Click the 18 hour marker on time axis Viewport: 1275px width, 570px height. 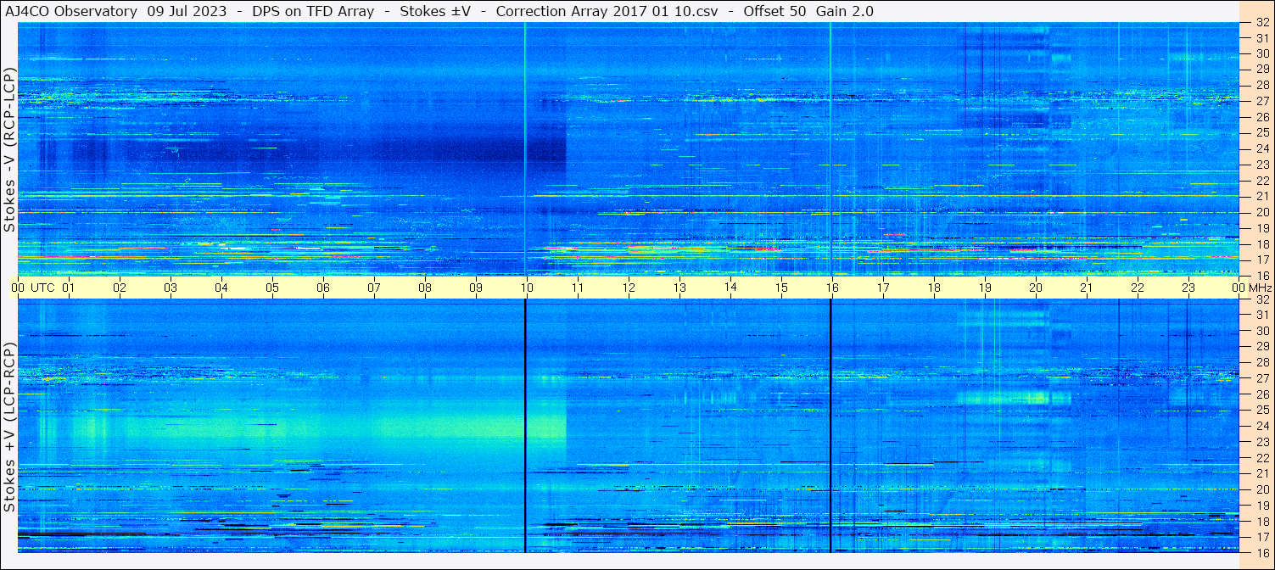click(934, 288)
